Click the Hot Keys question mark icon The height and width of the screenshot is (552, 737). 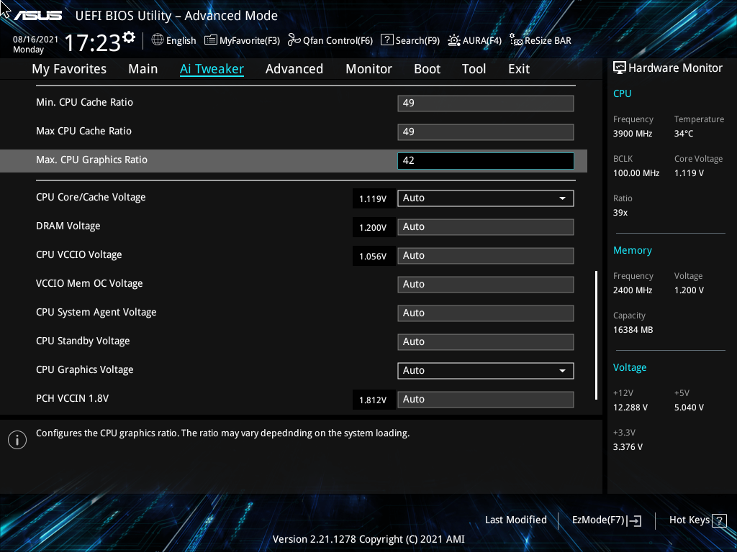pos(719,520)
